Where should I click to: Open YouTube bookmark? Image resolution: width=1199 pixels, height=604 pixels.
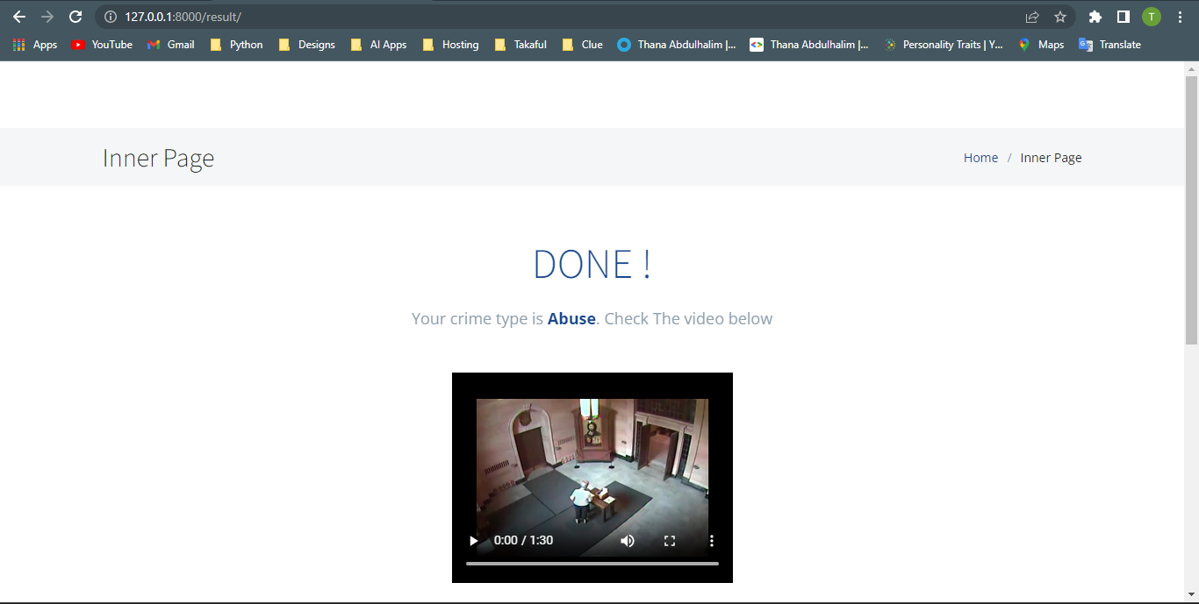(103, 45)
